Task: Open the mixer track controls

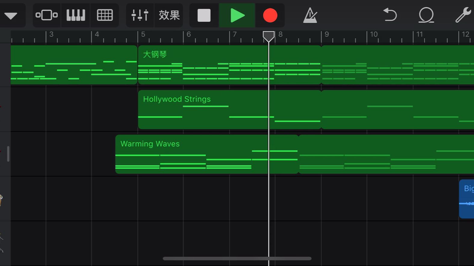Action: pos(140,15)
